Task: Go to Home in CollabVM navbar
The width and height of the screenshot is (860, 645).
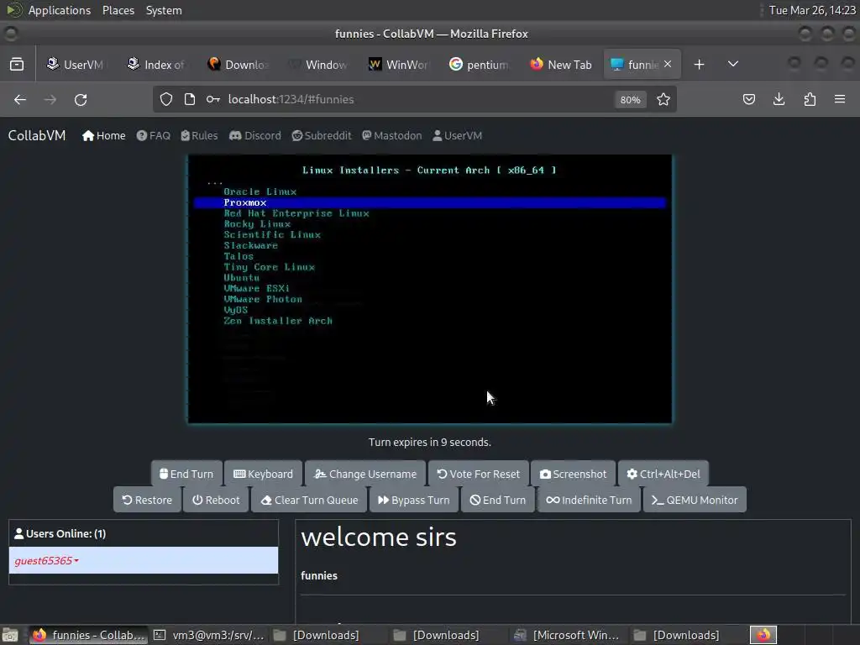Action: point(103,135)
